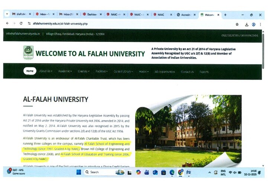Open Microsoft Edge from the taskbar

coord(172,172)
